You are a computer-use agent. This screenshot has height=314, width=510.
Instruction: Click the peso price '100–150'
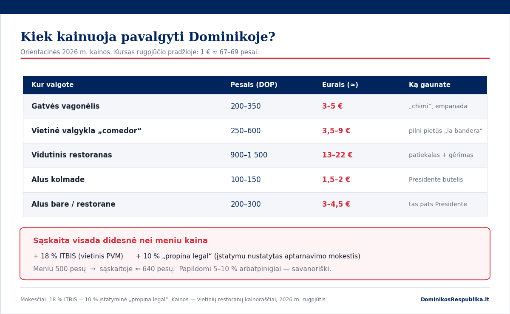(246, 180)
